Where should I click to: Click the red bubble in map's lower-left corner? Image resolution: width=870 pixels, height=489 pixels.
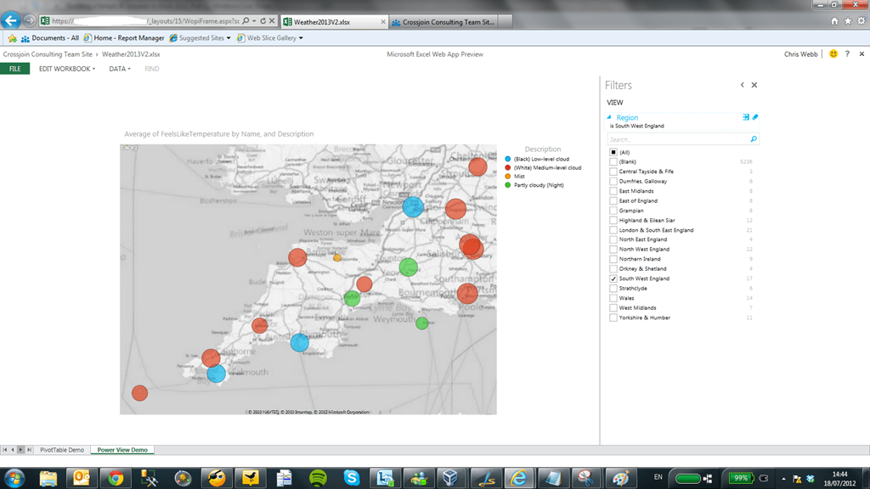click(140, 393)
